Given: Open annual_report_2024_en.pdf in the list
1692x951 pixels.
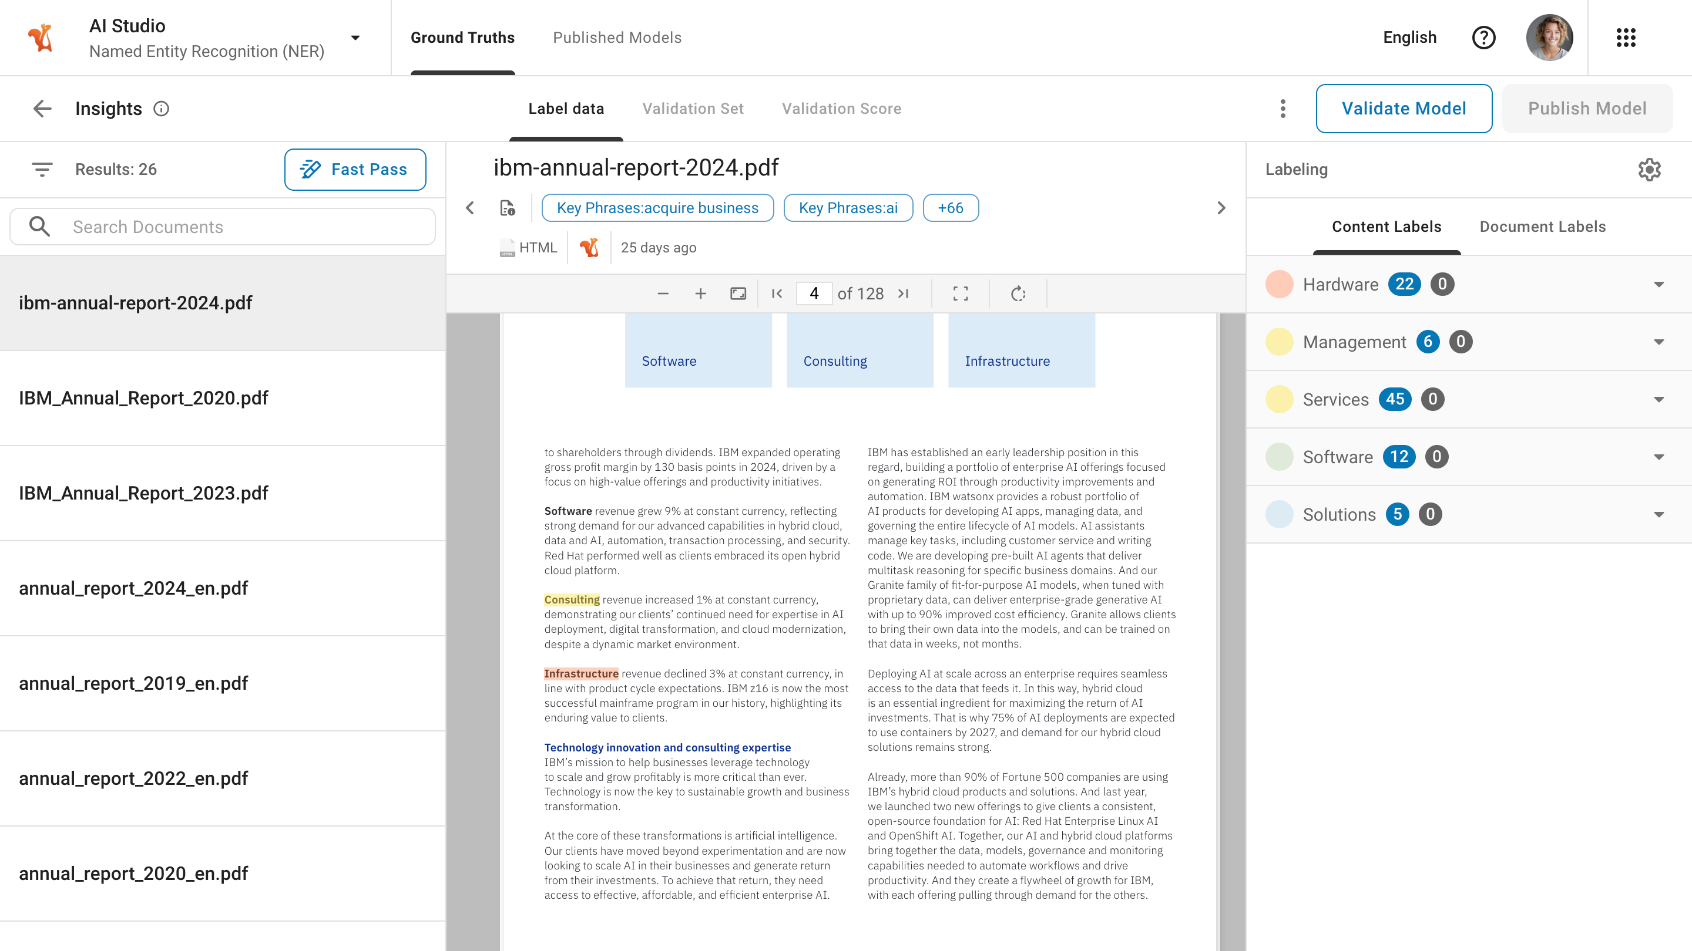Looking at the screenshot, I should click(x=223, y=589).
